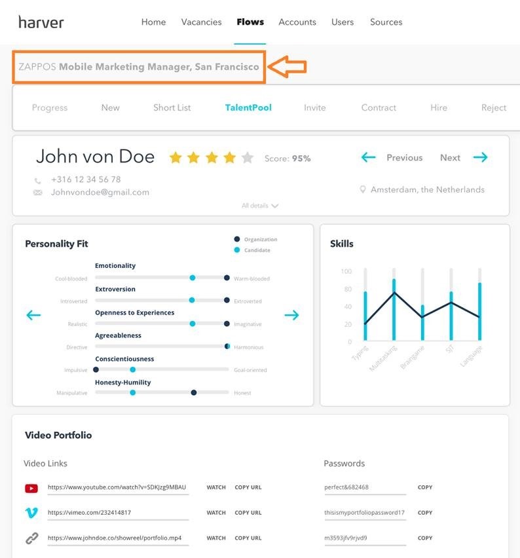Expand the All details section
Viewport: 520px width, 558px height.
click(x=260, y=206)
